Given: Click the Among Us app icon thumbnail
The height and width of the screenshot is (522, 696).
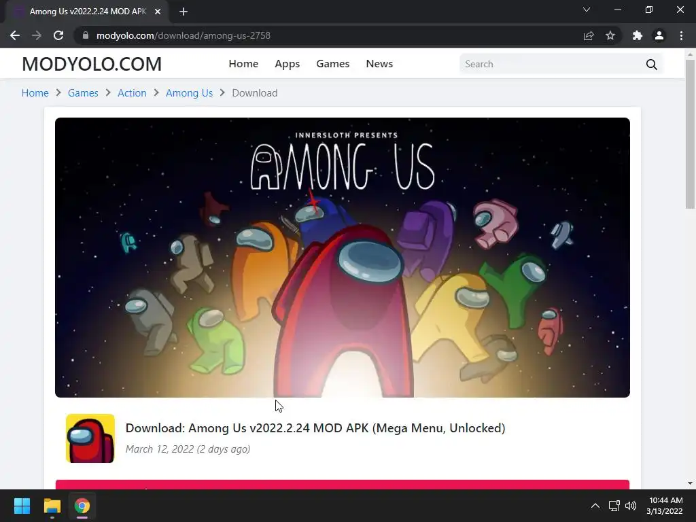Looking at the screenshot, I should (90, 438).
